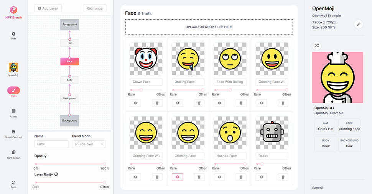Open the Mint Button section
The width and height of the screenshot is (372, 194).
point(13,155)
